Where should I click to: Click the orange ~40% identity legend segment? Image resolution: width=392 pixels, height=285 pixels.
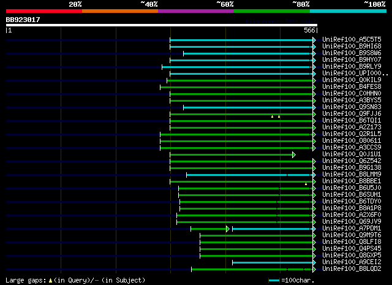click(x=120, y=11)
